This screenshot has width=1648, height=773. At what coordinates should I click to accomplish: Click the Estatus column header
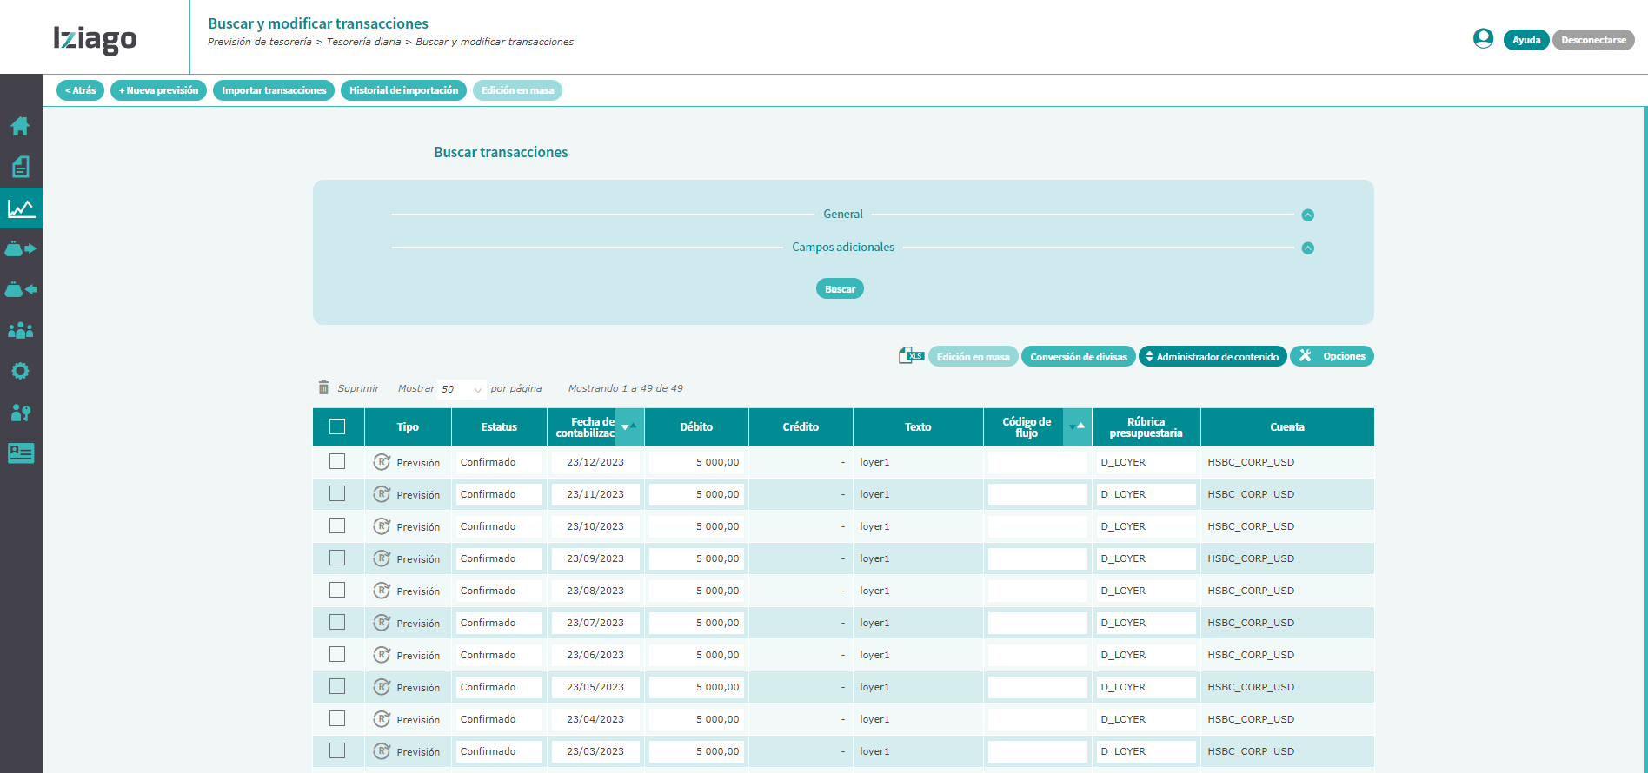[499, 426]
